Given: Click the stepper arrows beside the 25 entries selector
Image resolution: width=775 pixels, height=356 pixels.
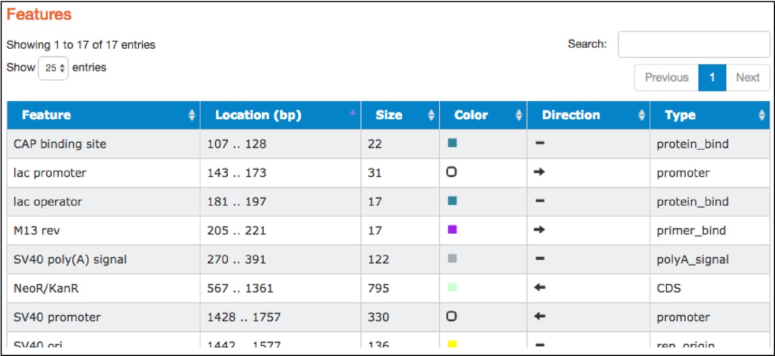Looking at the screenshot, I should pos(63,67).
